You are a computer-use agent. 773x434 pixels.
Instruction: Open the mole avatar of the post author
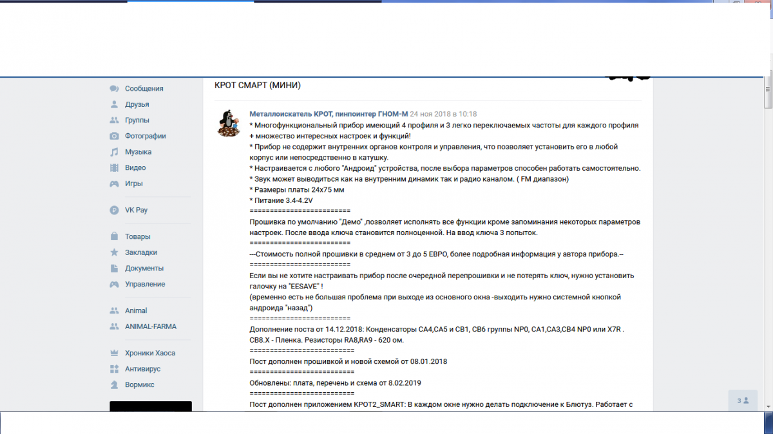229,123
